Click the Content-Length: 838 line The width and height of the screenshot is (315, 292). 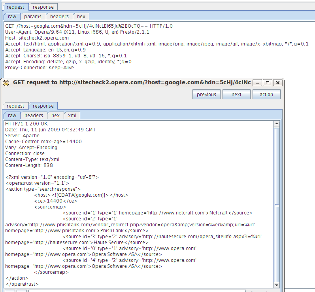29,165
